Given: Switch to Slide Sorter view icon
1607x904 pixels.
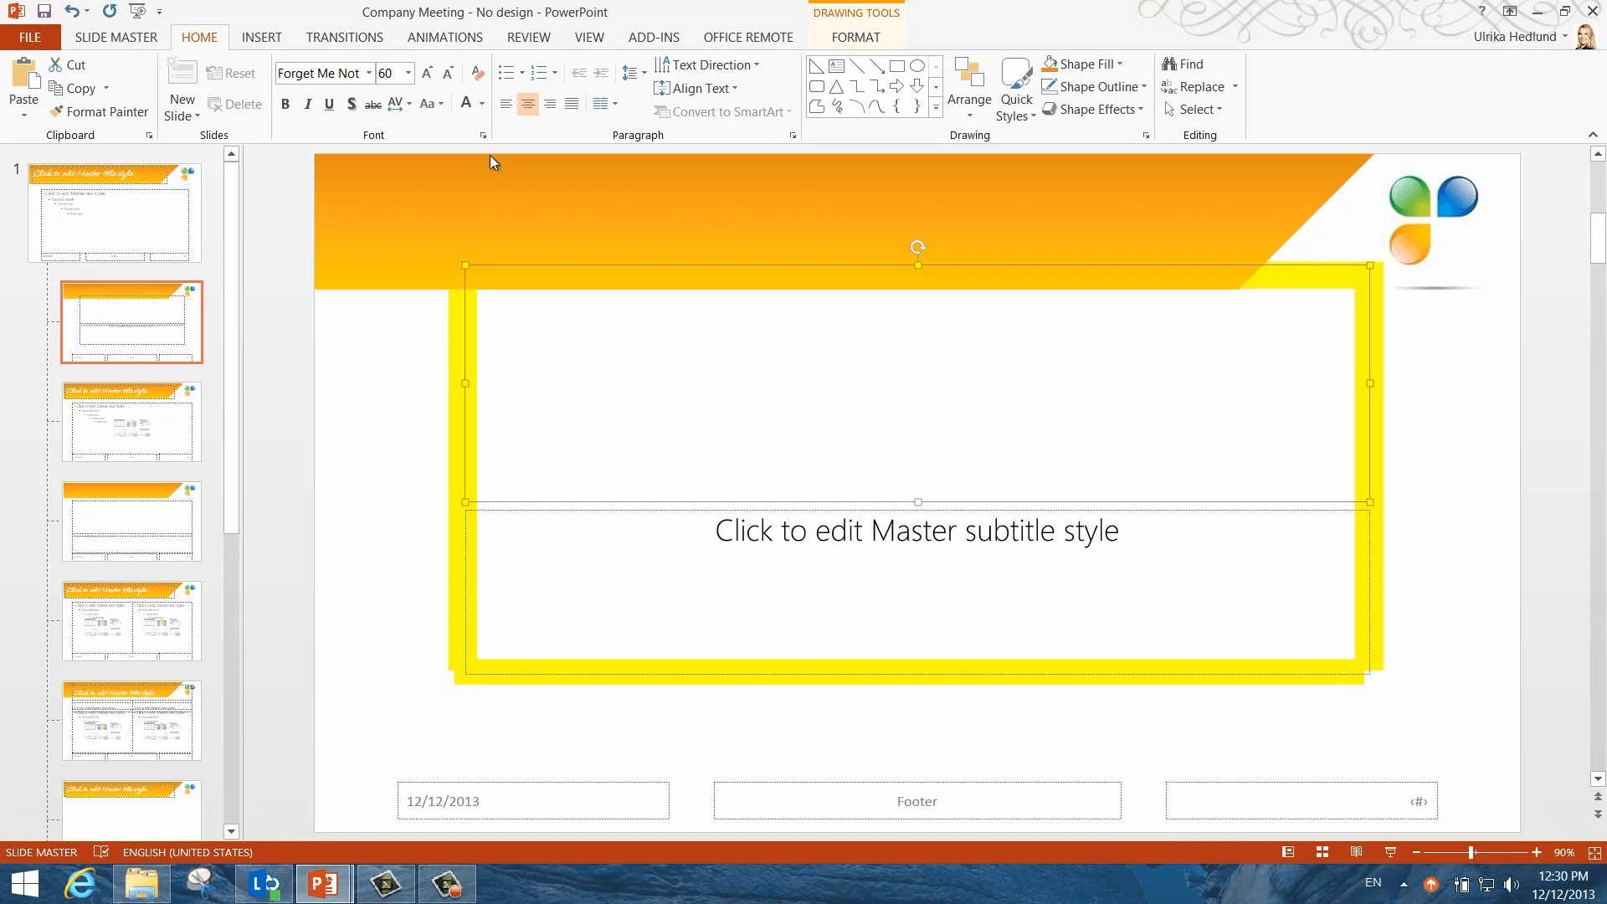Looking at the screenshot, I should [x=1322, y=852].
